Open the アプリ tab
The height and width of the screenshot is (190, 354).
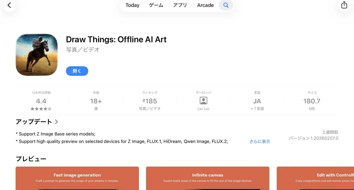coord(180,5)
